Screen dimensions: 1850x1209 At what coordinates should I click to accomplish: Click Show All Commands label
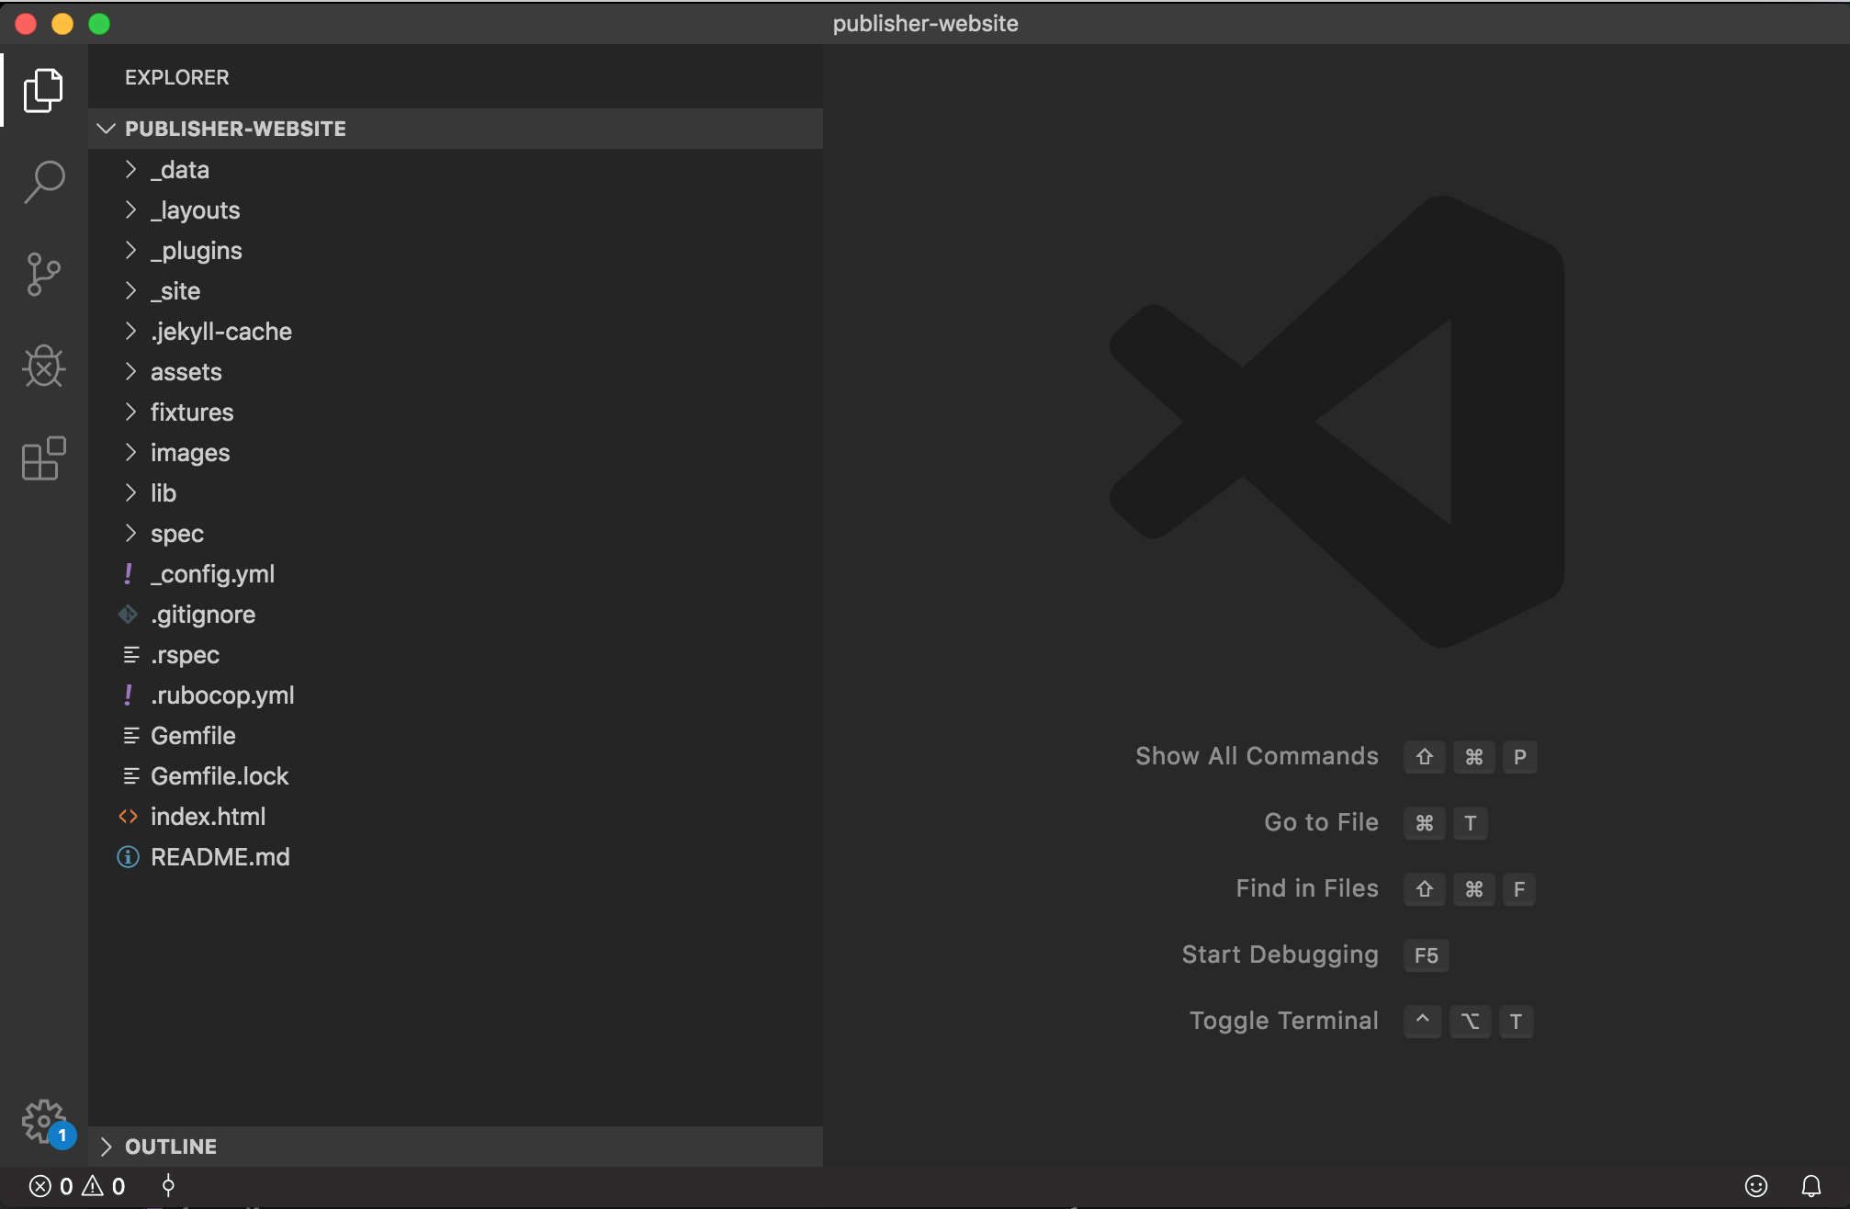pos(1257,756)
